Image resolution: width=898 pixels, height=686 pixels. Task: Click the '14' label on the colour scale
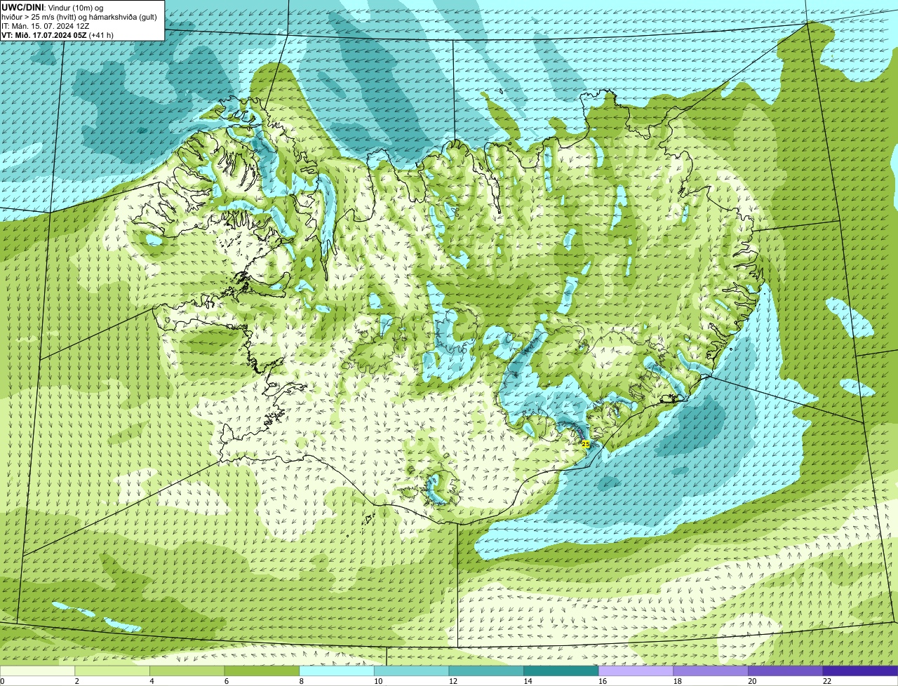tap(528, 681)
